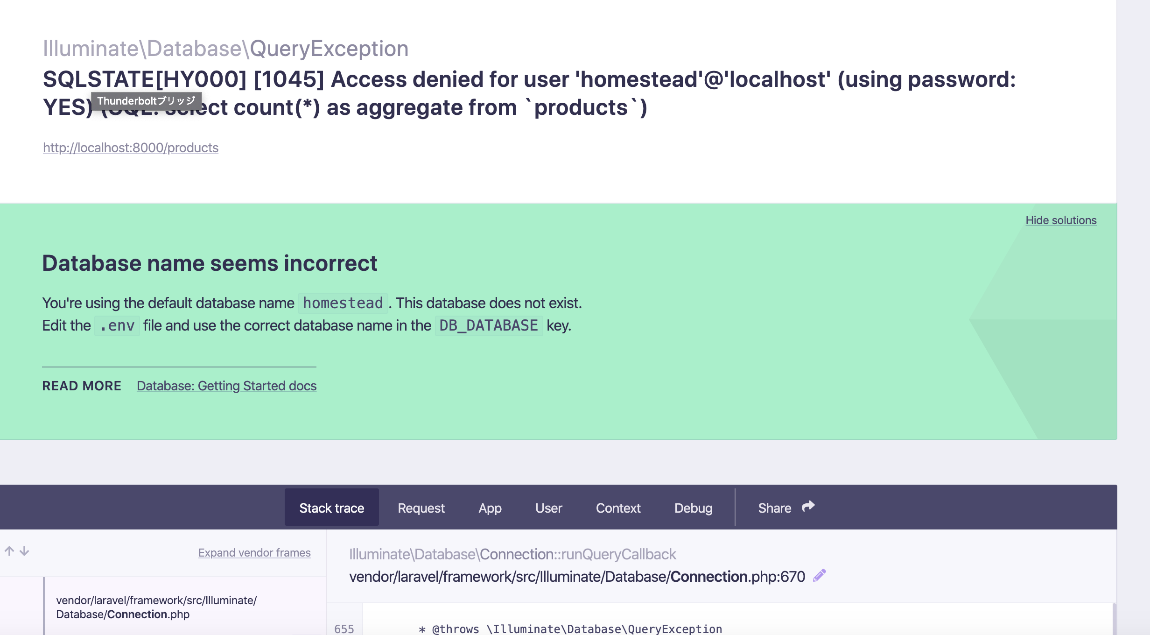Switch to the Stack trace tab
The width and height of the screenshot is (1150, 635).
coord(331,508)
